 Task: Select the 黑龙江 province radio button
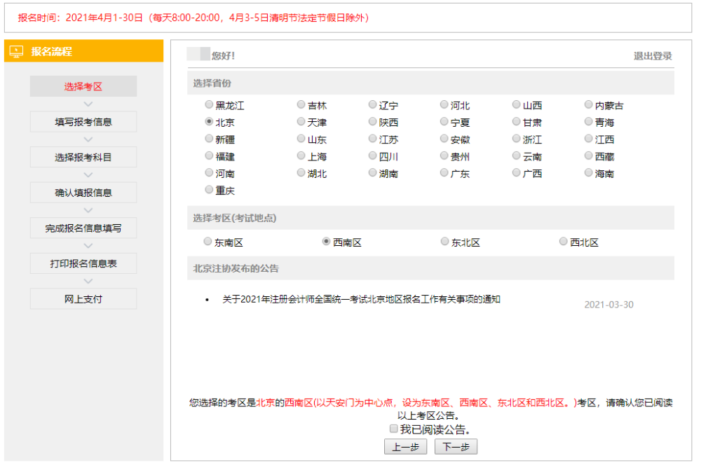[209, 104]
